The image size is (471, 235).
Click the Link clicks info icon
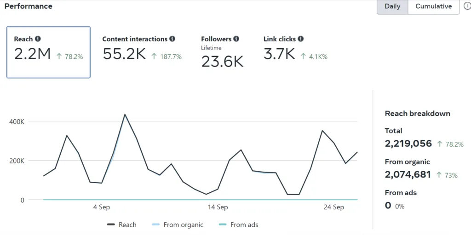[x=300, y=39]
